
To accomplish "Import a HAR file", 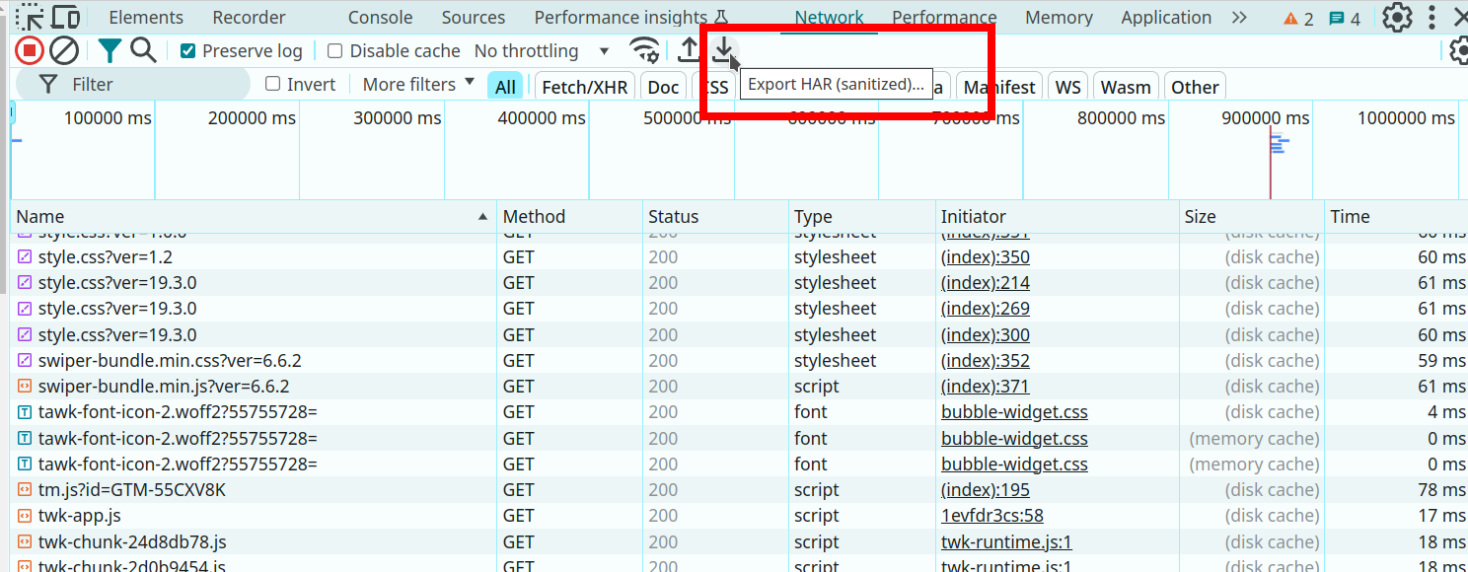I will coord(689,50).
